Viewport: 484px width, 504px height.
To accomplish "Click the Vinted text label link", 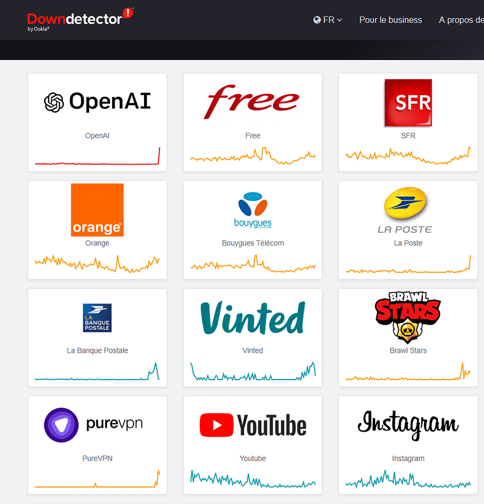I will 252,350.
